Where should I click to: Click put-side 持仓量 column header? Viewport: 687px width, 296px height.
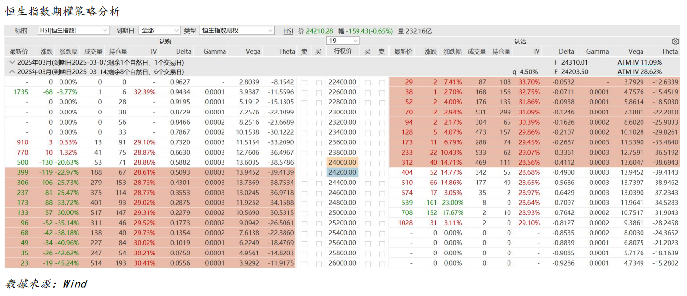click(501, 51)
